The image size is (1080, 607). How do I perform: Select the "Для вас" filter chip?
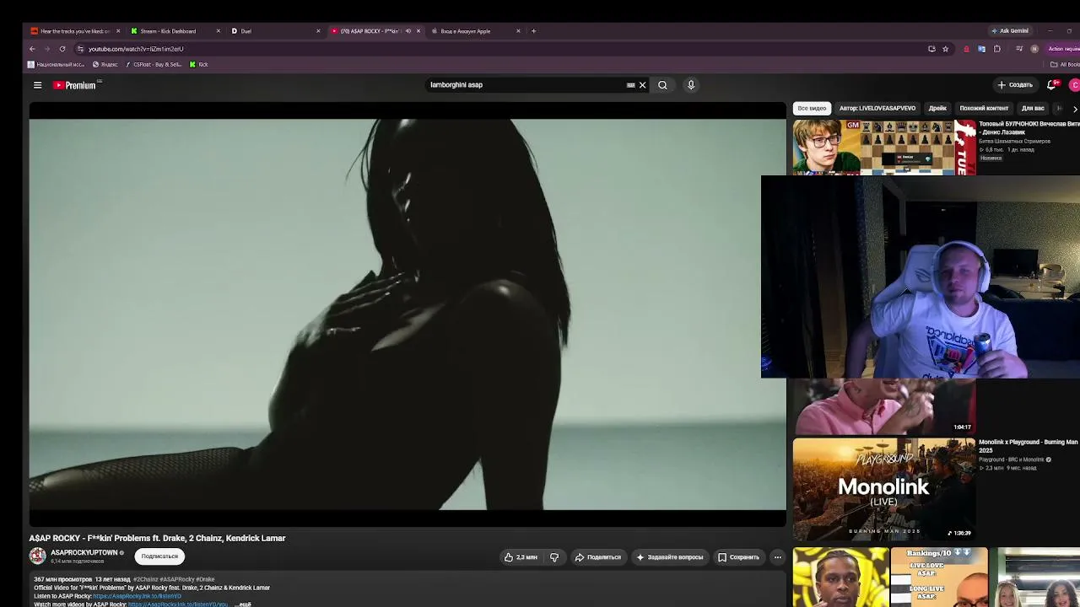pos(1033,108)
